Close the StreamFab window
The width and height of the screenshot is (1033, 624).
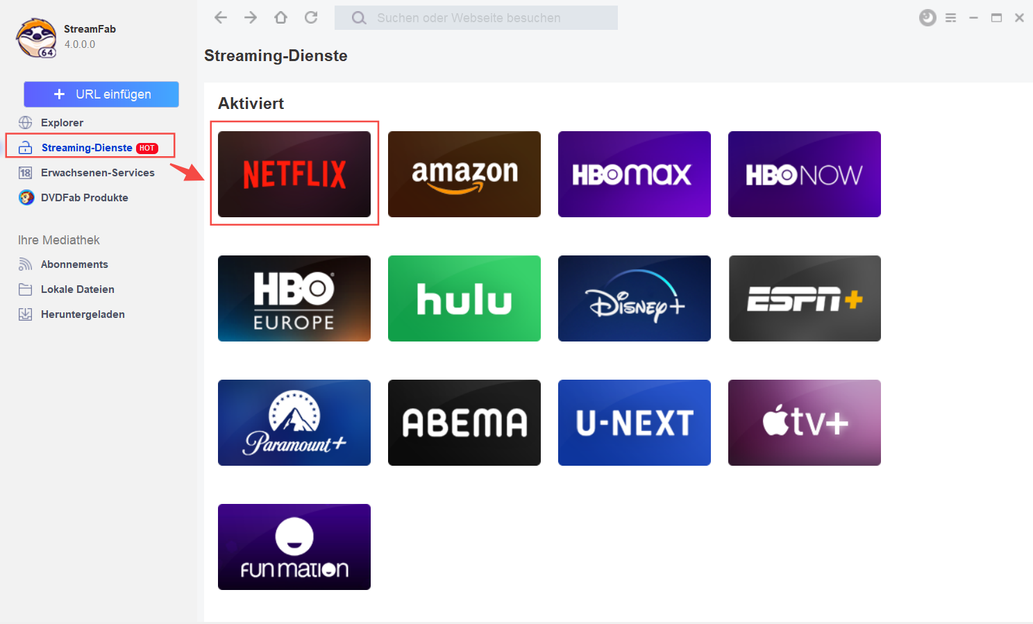(x=1019, y=18)
